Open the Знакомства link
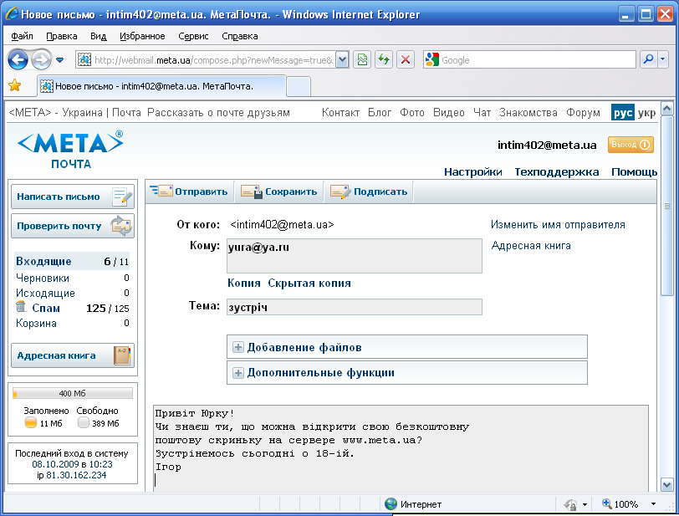 coord(528,113)
